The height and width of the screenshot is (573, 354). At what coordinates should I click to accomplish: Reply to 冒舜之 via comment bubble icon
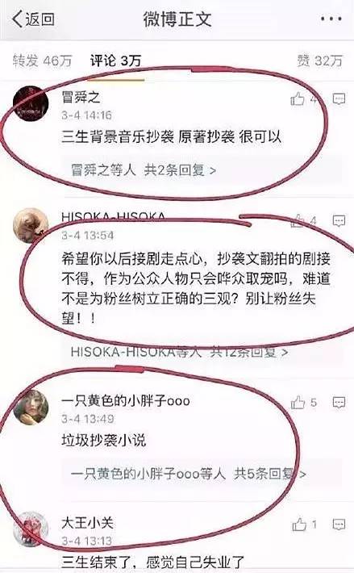[339, 98]
